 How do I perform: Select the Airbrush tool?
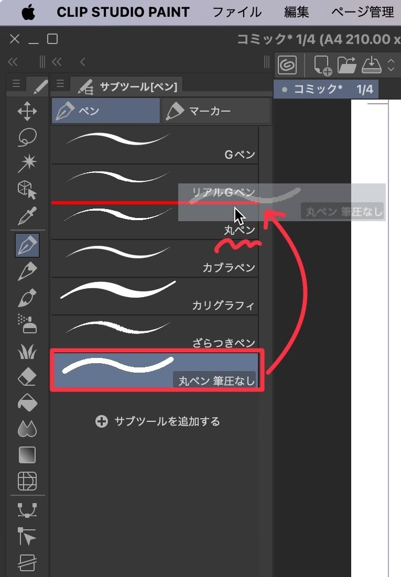27,324
